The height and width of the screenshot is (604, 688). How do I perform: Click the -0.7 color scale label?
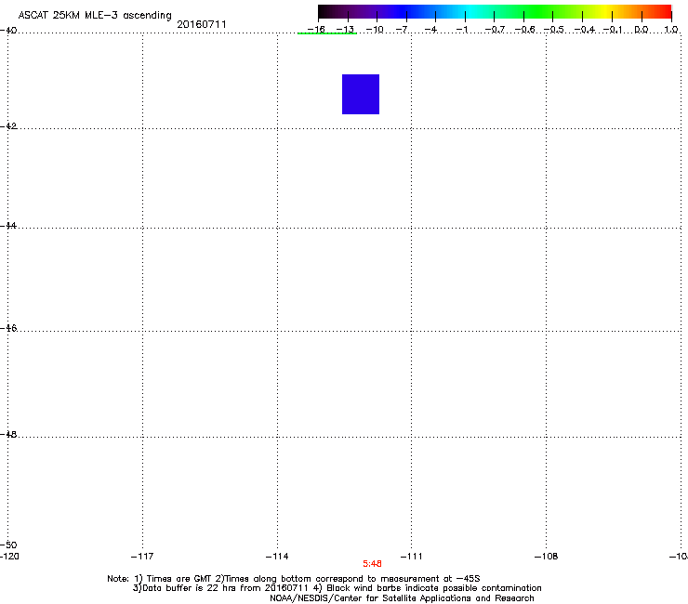pos(495,30)
